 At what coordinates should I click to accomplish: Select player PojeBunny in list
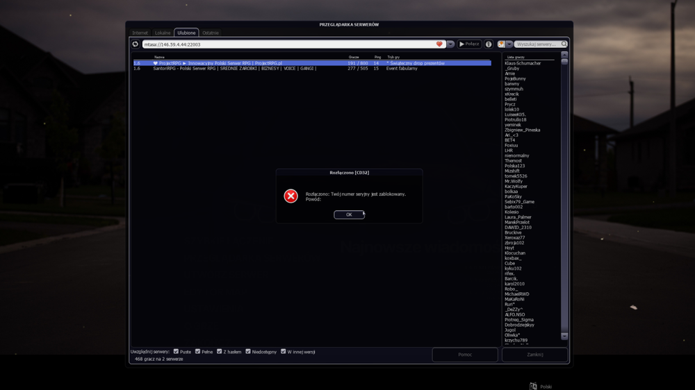point(515,79)
